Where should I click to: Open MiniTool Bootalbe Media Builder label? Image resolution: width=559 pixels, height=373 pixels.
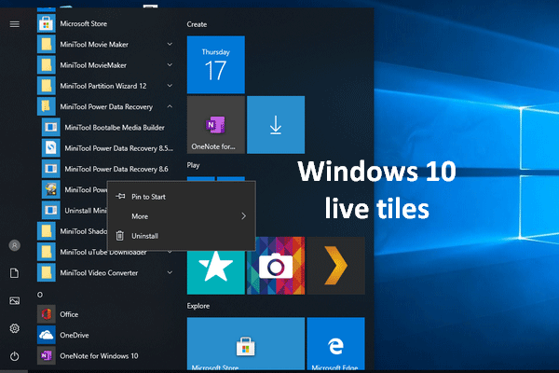pyautogui.click(x=115, y=128)
